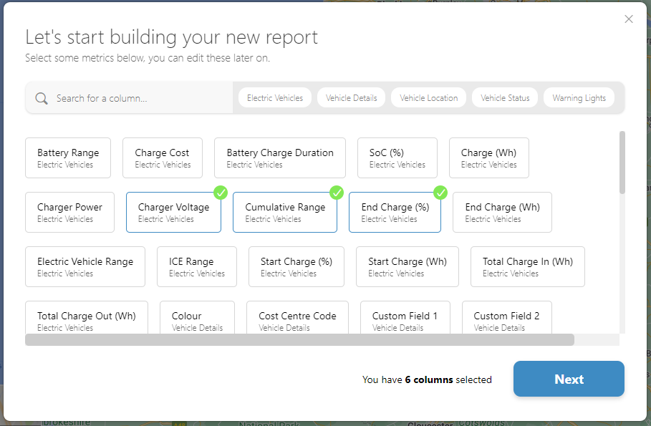Click the Next button
The width and height of the screenshot is (651, 426).
569,379
